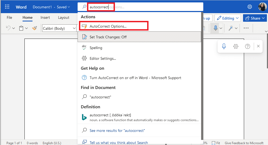Click the Settings gear in the title bar
The height and width of the screenshot is (145, 268).
[250, 7]
